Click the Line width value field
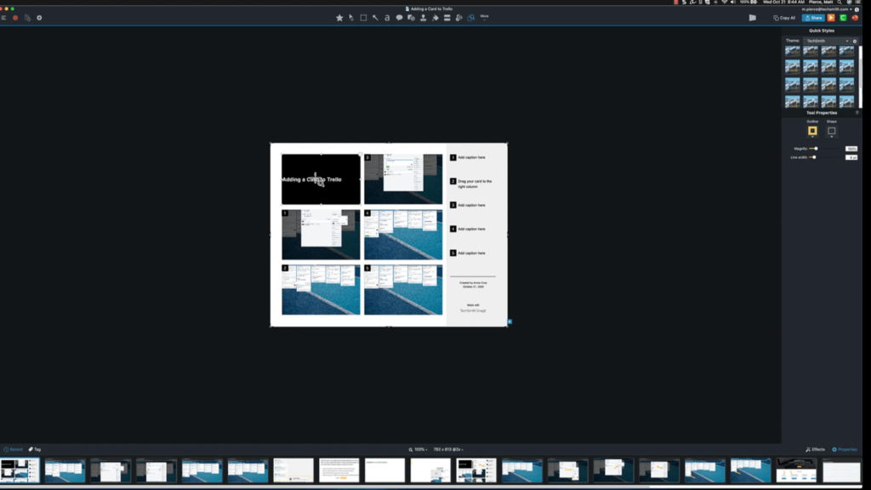The image size is (871, 490). point(851,157)
